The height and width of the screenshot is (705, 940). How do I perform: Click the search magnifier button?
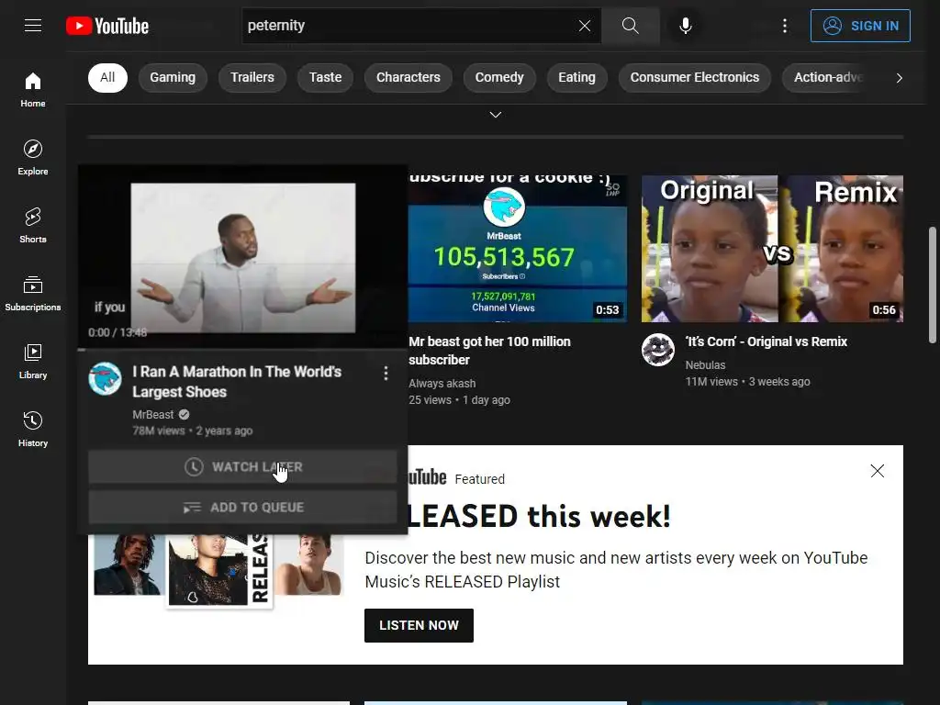pos(630,25)
